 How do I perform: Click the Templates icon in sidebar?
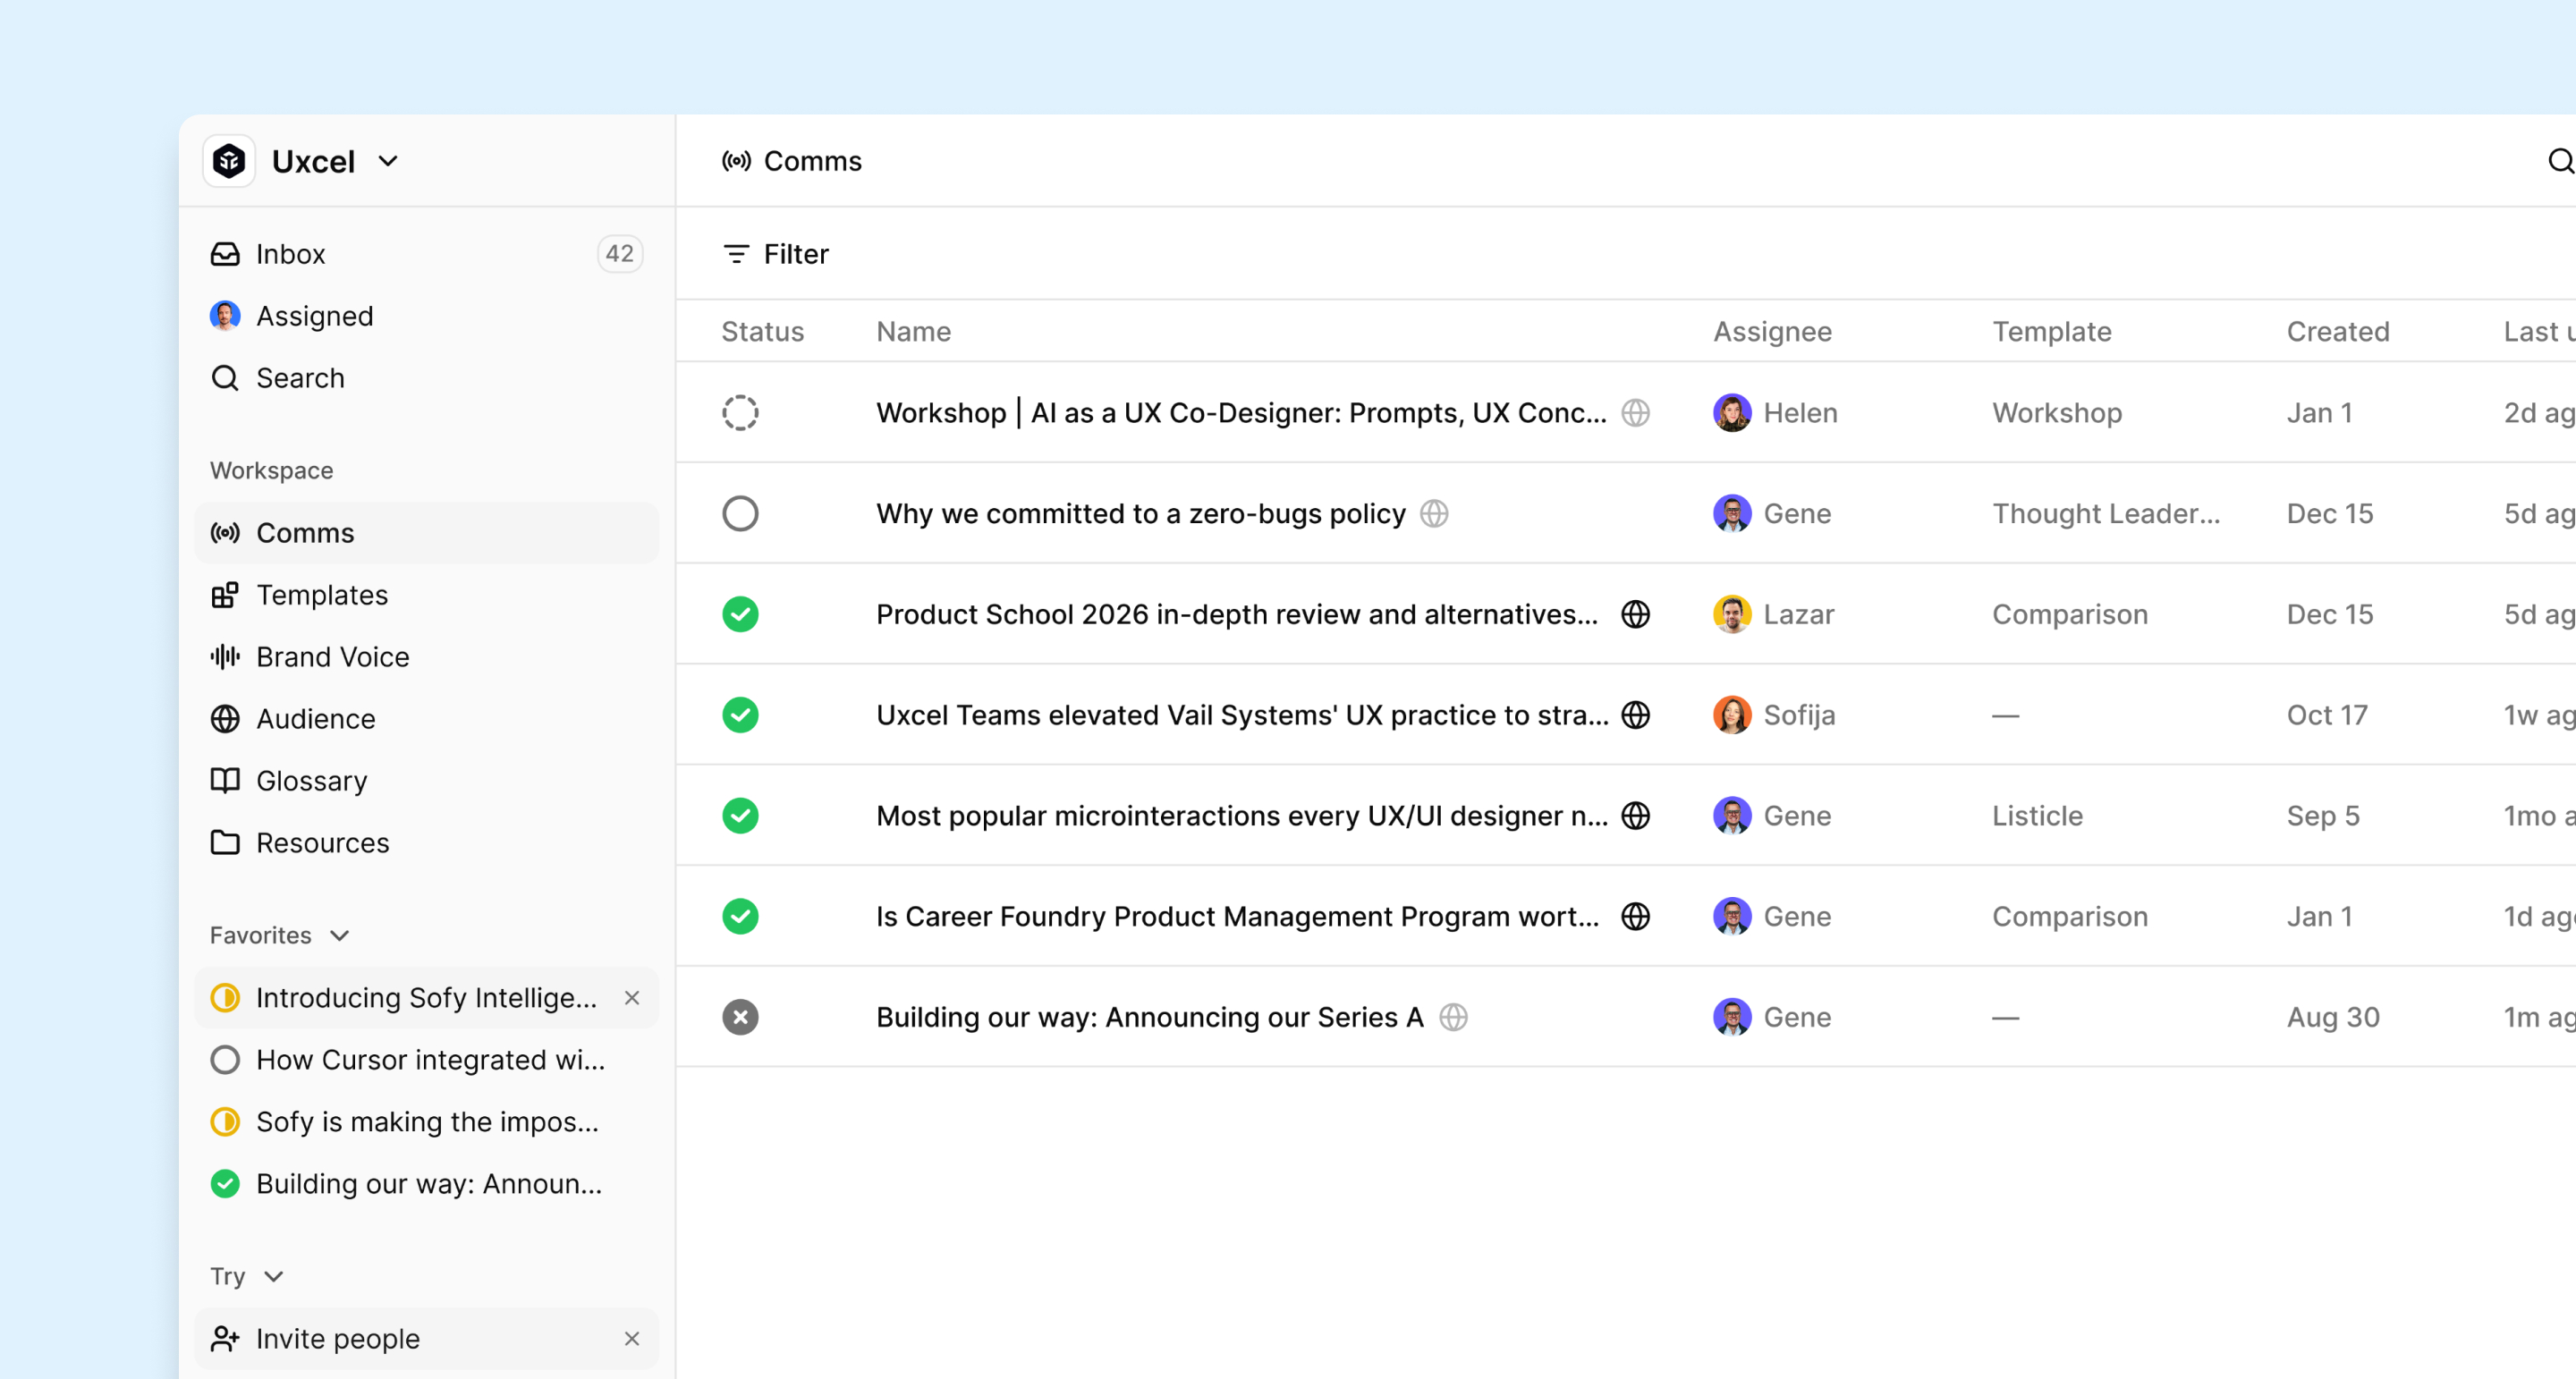[225, 595]
